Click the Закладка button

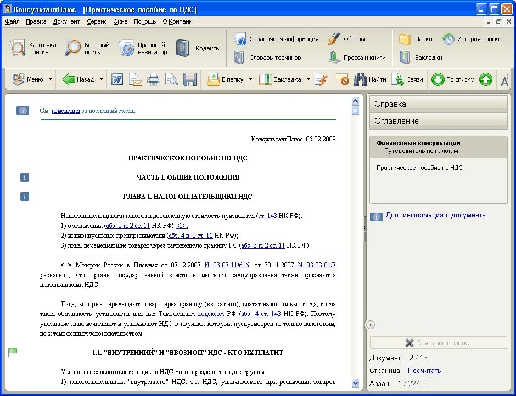click(281, 79)
